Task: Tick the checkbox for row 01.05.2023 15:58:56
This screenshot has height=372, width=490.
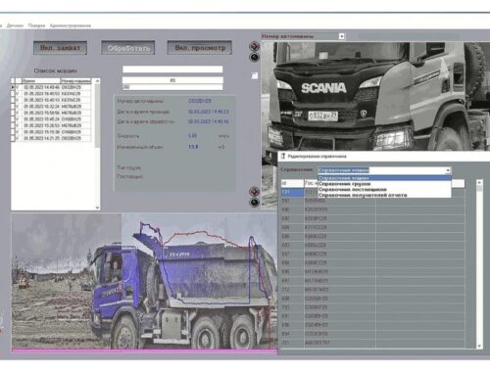Action: coord(13,113)
